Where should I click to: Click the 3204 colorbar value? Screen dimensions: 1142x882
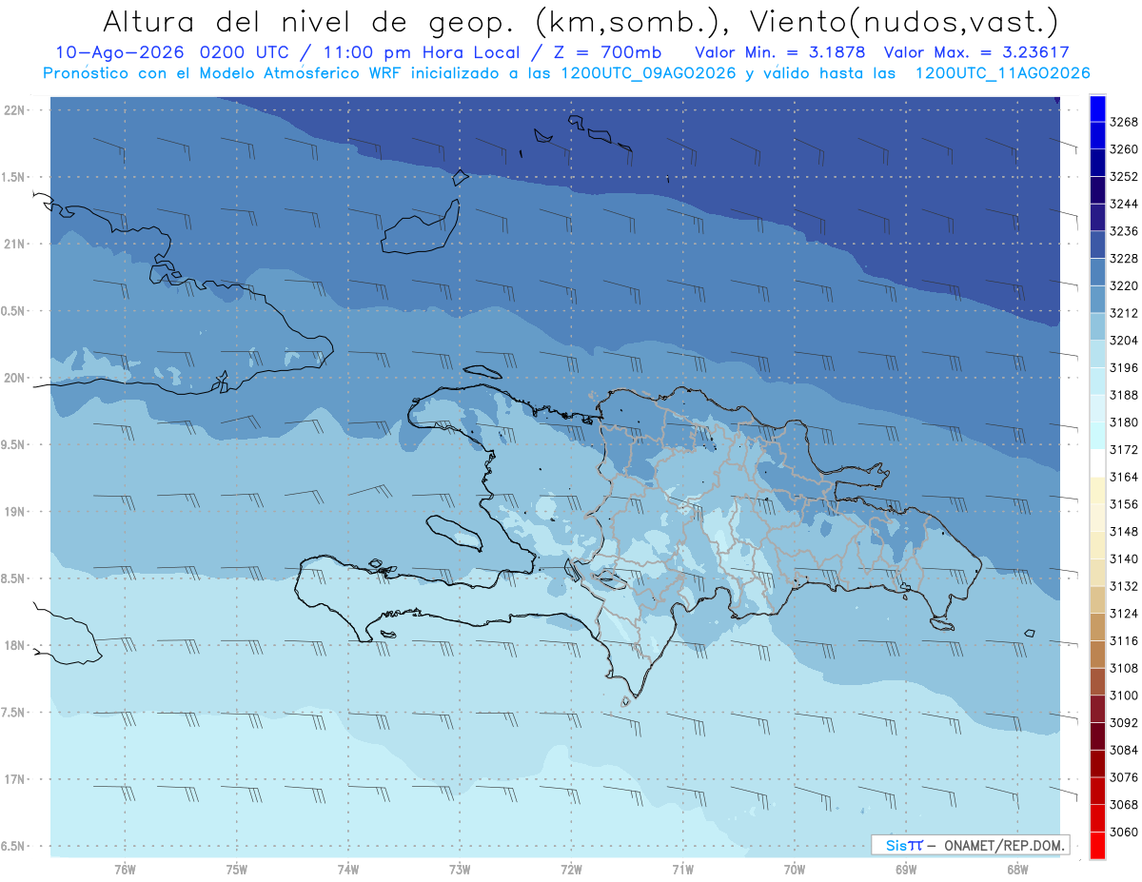pos(1124,341)
